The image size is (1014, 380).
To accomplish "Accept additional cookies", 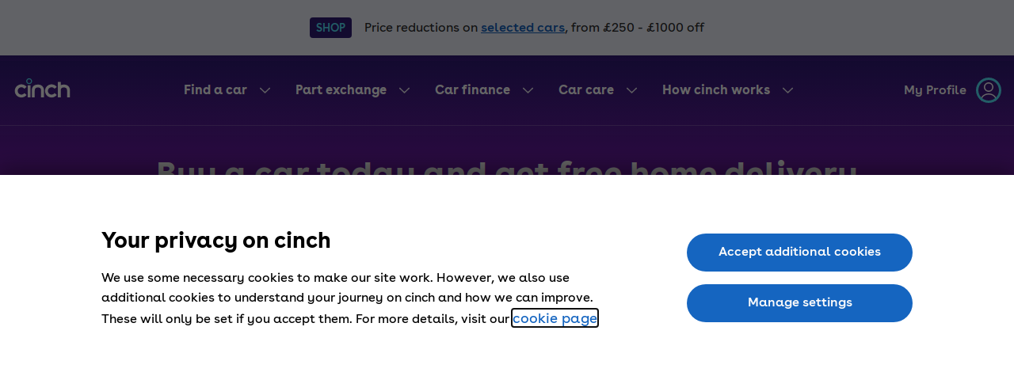I will (799, 253).
